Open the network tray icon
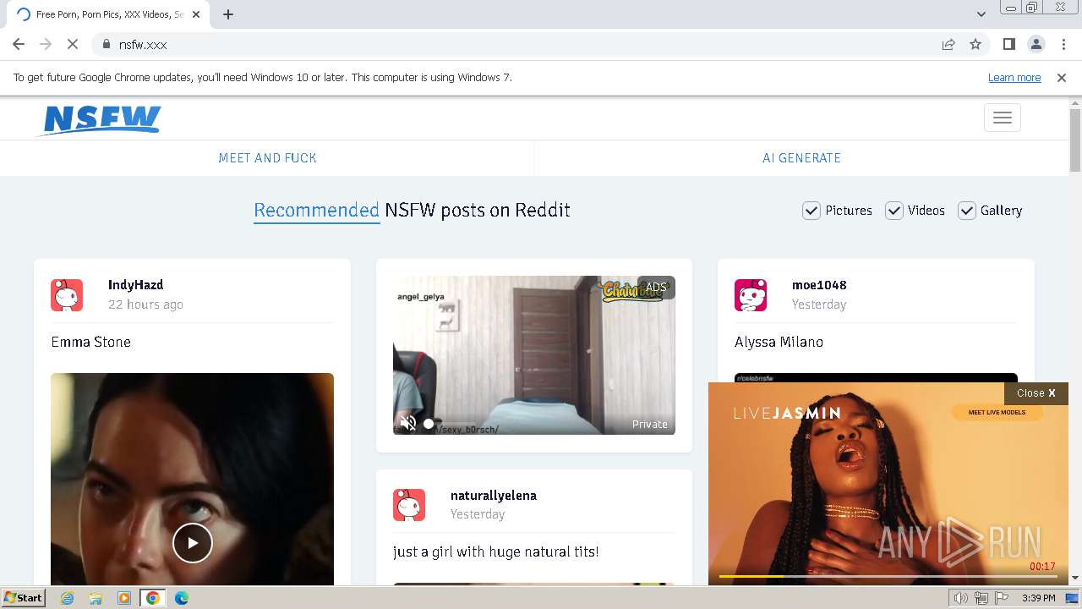The image size is (1082, 609). 981,599
